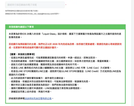Click the bullet starting 退款方式將可能依購買管道

(x=44, y=65)
